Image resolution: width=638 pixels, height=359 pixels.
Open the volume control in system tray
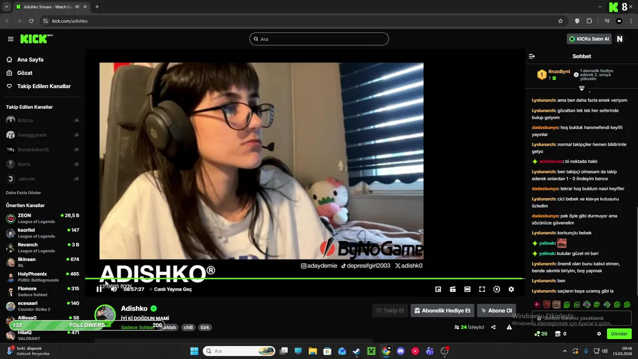coord(605,351)
